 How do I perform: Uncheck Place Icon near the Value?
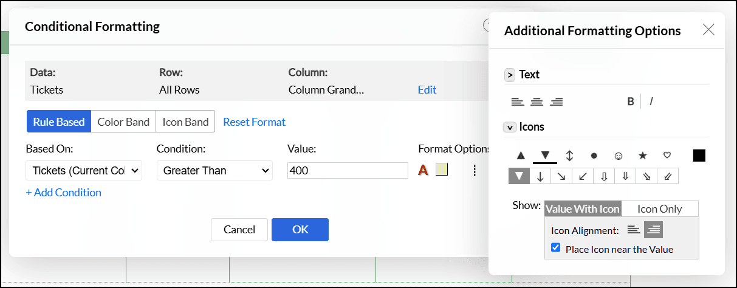pyautogui.click(x=555, y=248)
